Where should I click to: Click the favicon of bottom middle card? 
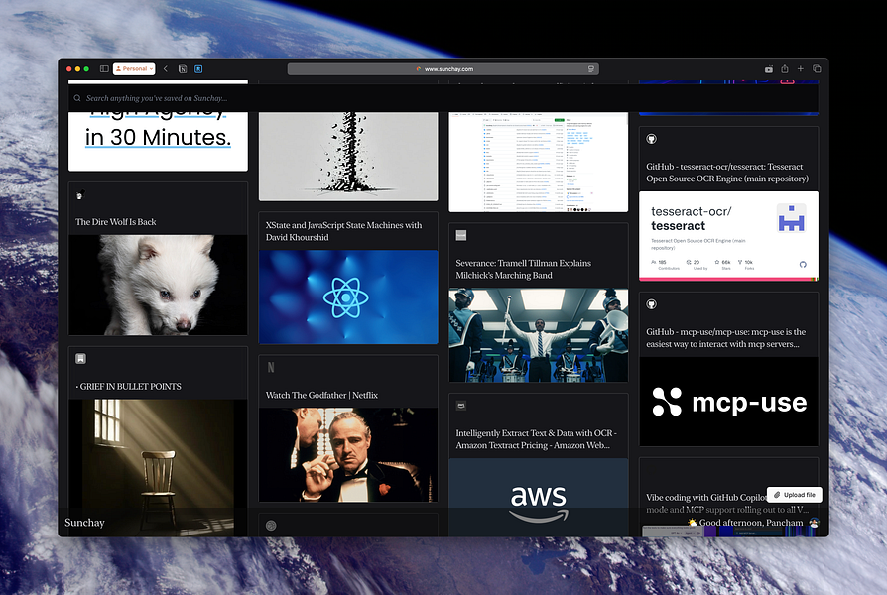pos(271,526)
